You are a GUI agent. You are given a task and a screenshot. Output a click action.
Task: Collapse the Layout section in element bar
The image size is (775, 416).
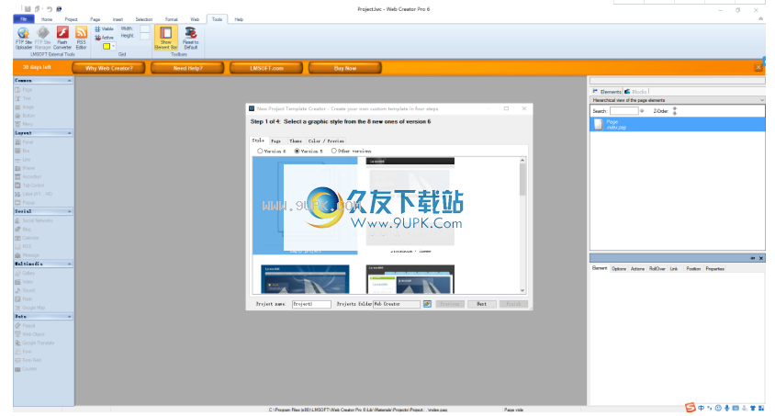(x=69, y=133)
